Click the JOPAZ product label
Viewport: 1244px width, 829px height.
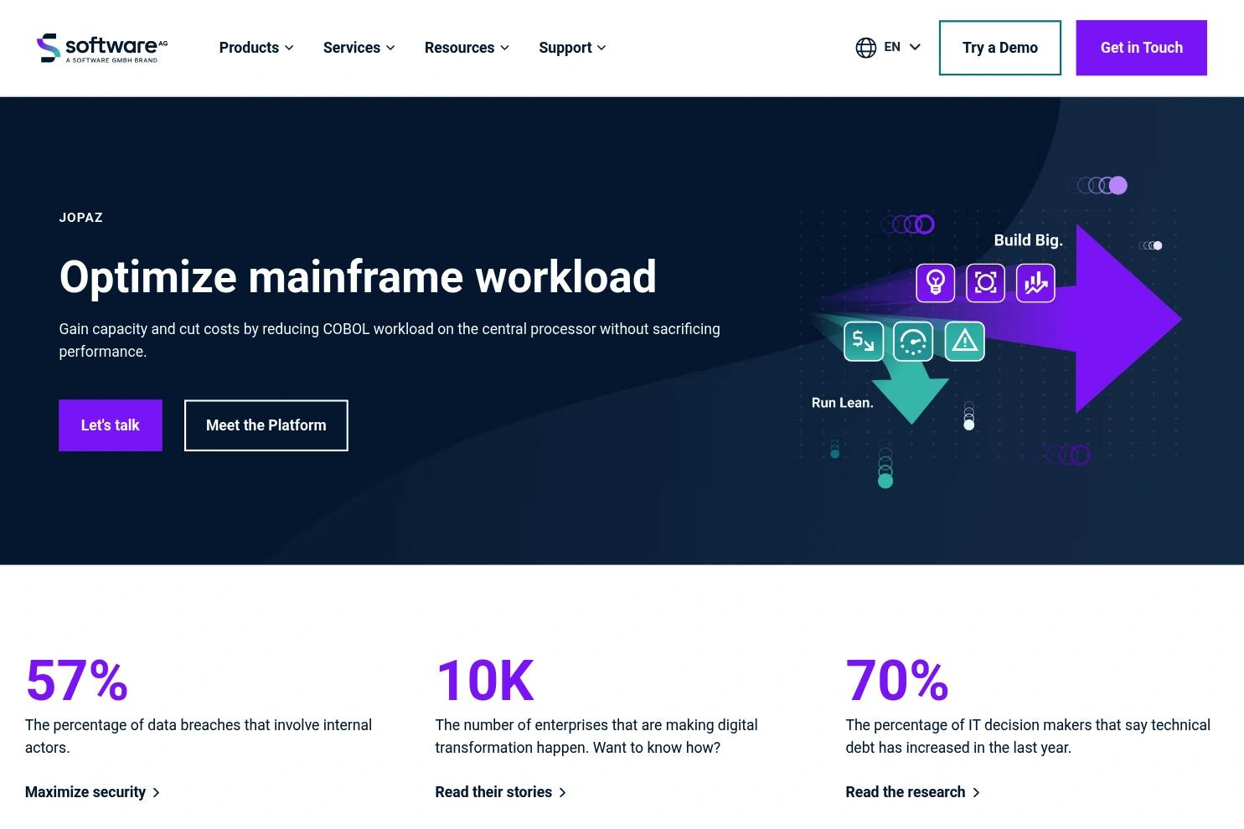(x=81, y=218)
